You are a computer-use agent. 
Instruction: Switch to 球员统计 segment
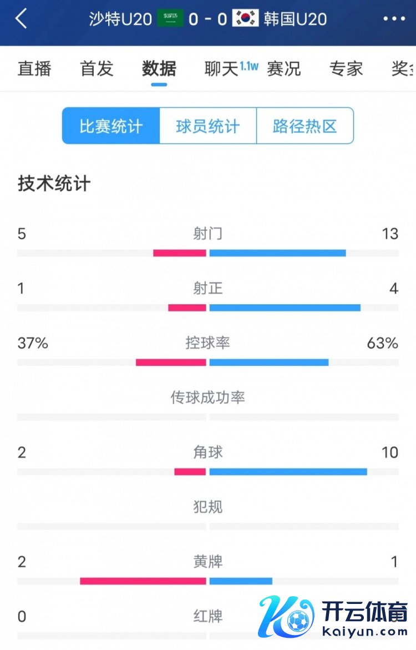click(x=208, y=126)
